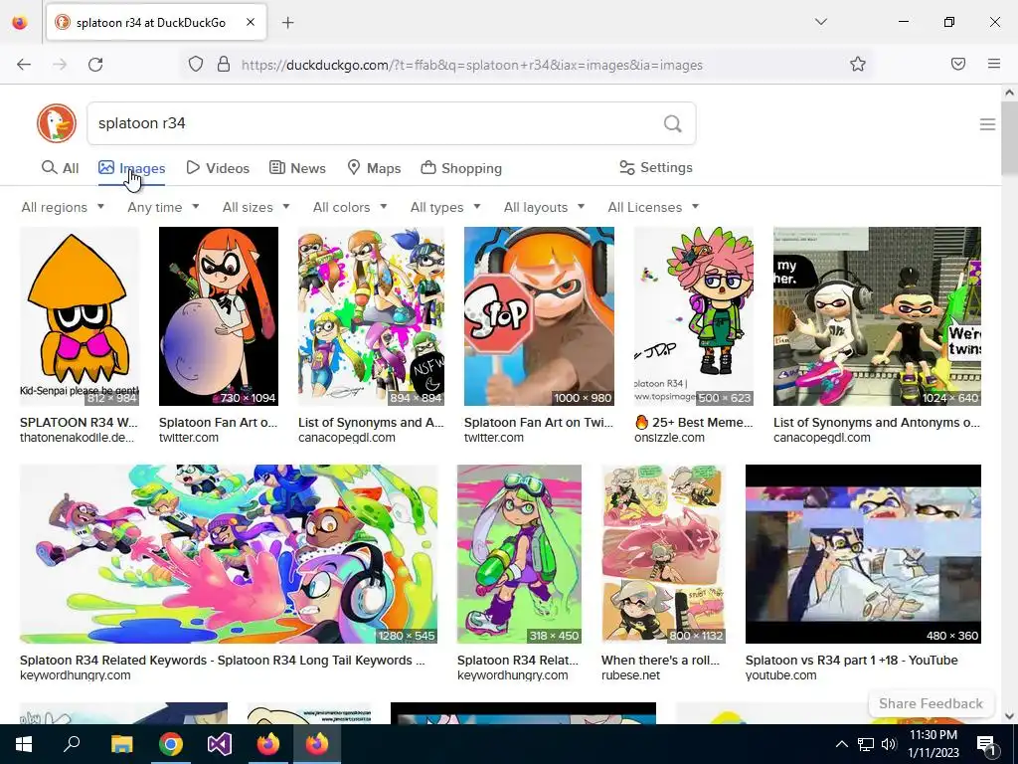Open the All colors filter
Image resolution: width=1018 pixels, height=764 pixels.
point(350,207)
